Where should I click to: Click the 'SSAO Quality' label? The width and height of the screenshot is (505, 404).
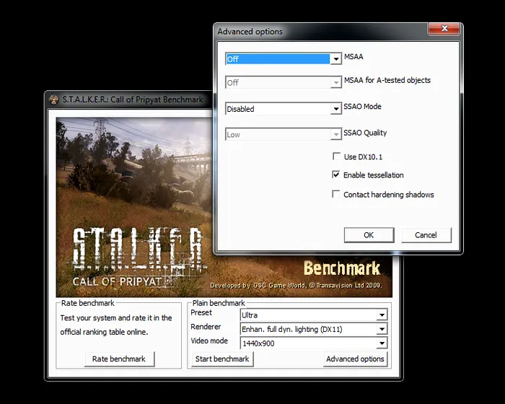[365, 133]
